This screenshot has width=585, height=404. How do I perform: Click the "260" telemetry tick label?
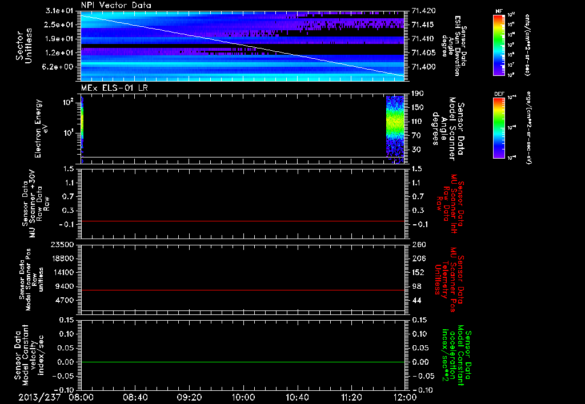(x=418, y=244)
